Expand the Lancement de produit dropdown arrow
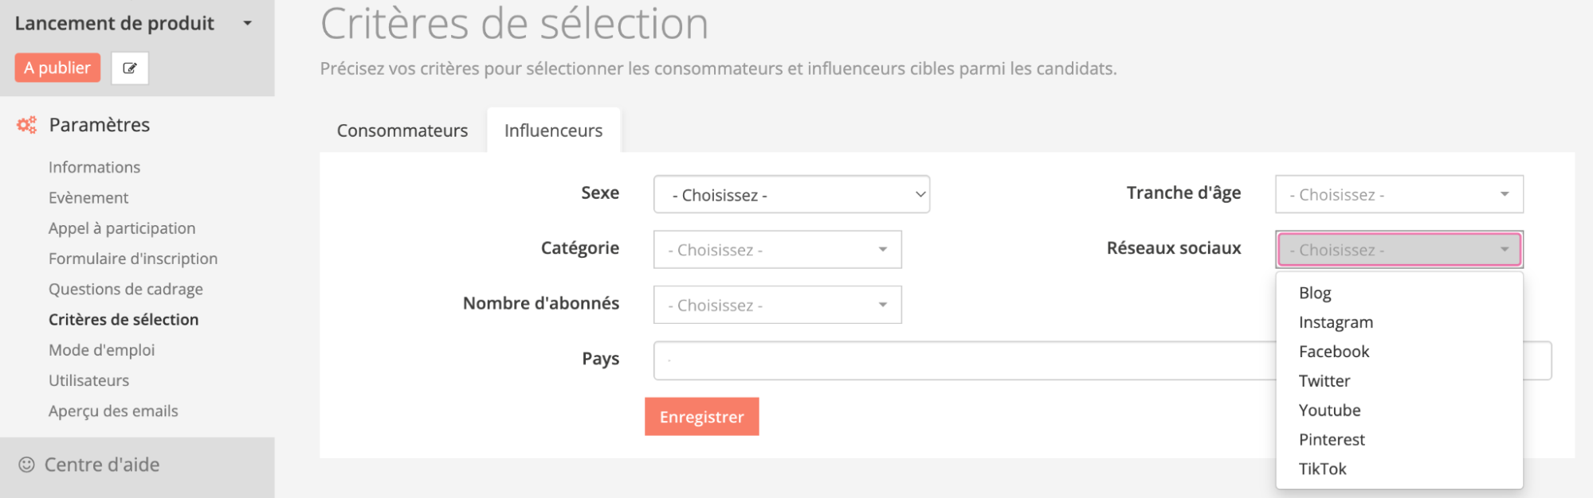The image size is (1593, 498). coord(248,23)
